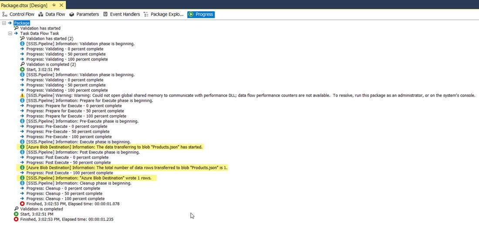Viewport: 479px width, 233px height.
Task: Select the Task Data Flow Task row
Action: click(40, 33)
